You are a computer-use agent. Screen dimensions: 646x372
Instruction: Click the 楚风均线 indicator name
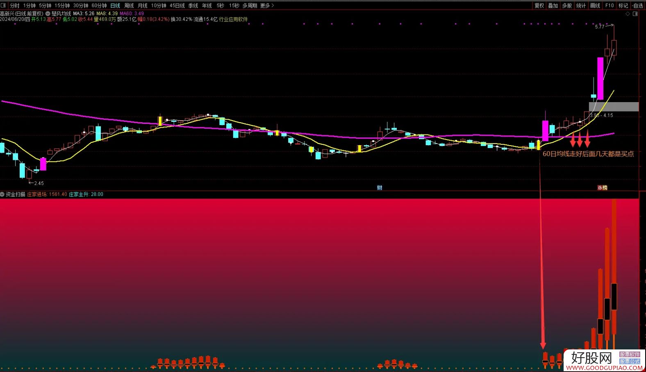pos(61,14)
